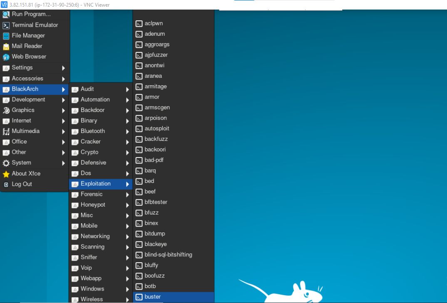Launch bitdump from the list

(173, 234)
